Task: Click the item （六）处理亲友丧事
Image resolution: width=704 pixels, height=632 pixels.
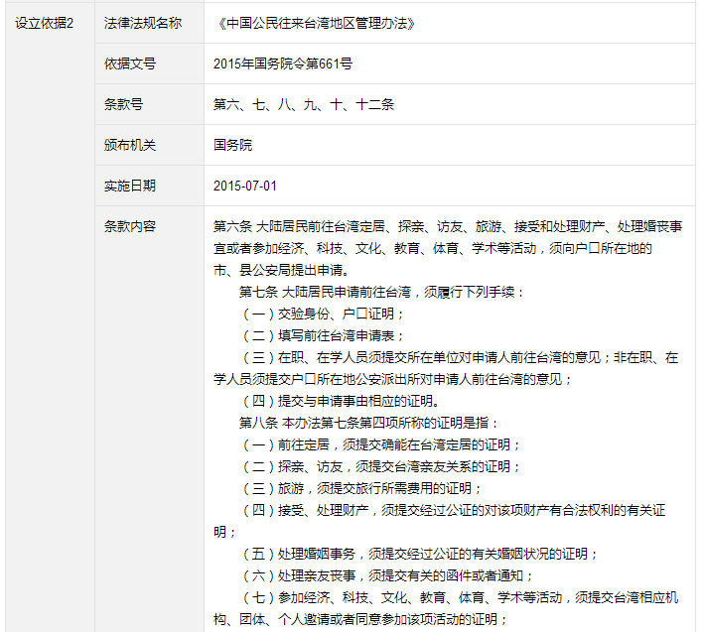Action: tap(387, 575)
